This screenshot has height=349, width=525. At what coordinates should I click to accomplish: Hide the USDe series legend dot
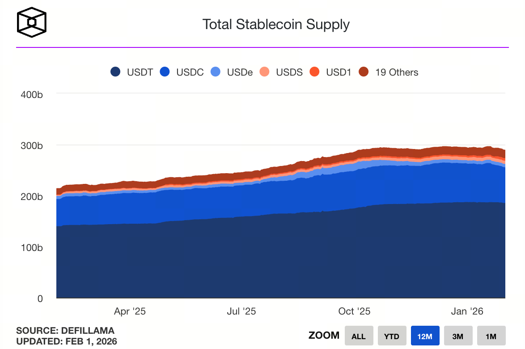pyautogui.click(x=216, y=72)
